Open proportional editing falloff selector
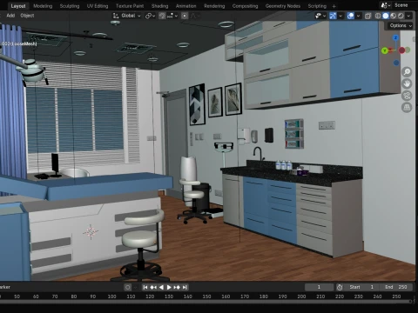The height and width of the screenshot is (313, 418). 194,16
